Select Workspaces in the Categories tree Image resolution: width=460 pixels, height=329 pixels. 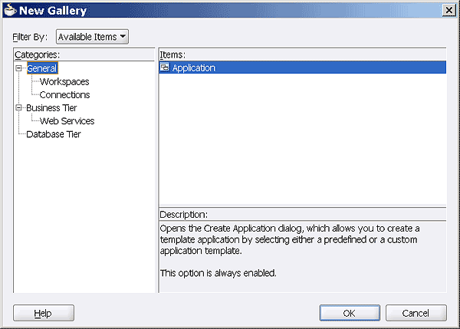pyautogui.click(x=64, y=81)
